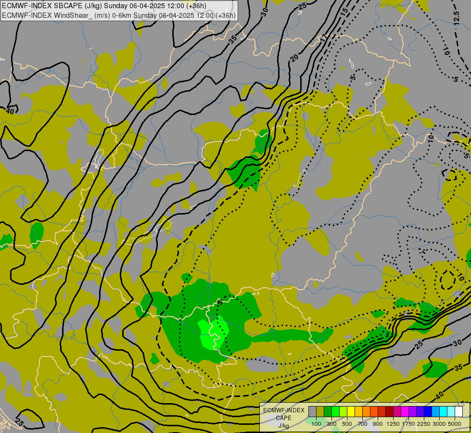Image resolution: width=471 pixels, height=433 pixels.
Task: Click the 15 shear contour label
Action: click(344, 11)
